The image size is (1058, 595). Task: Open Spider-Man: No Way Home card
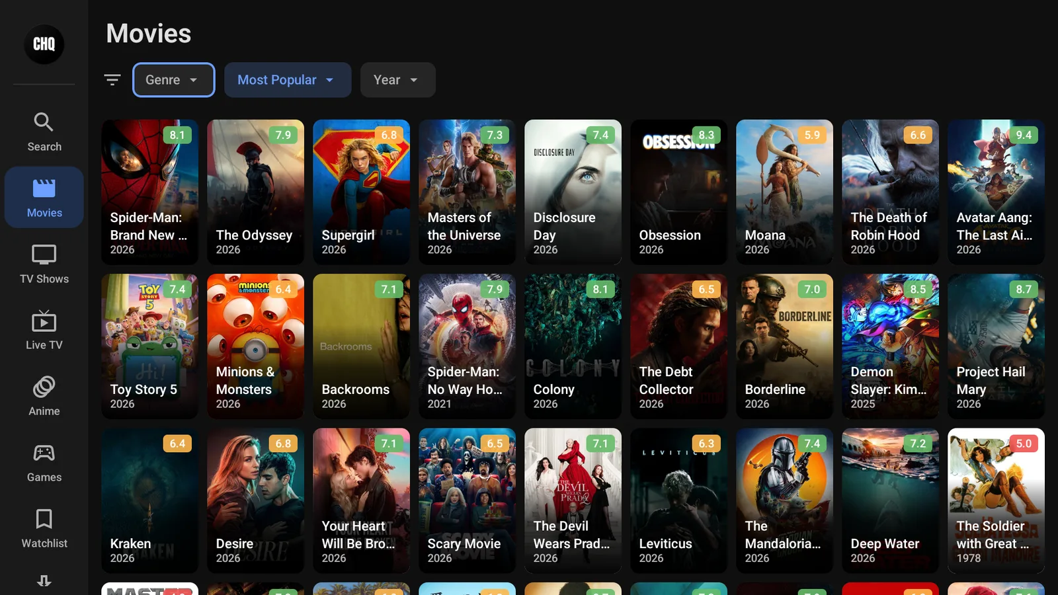coord(468,346)
